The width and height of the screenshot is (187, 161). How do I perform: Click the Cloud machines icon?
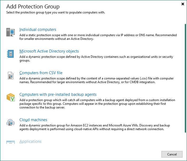coord(11,122)
